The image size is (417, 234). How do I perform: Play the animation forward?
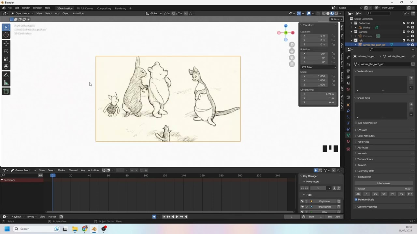(x=177, y=217)
